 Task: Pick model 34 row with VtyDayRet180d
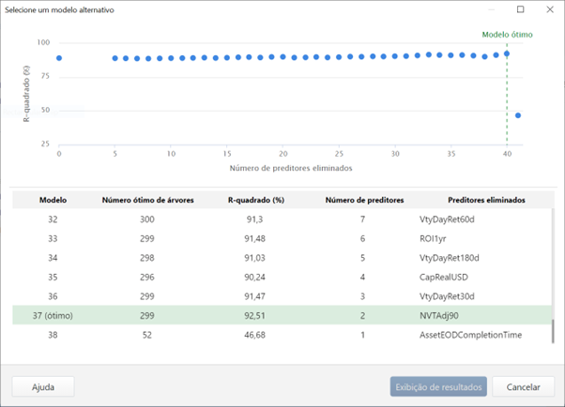tap(282, 258)
